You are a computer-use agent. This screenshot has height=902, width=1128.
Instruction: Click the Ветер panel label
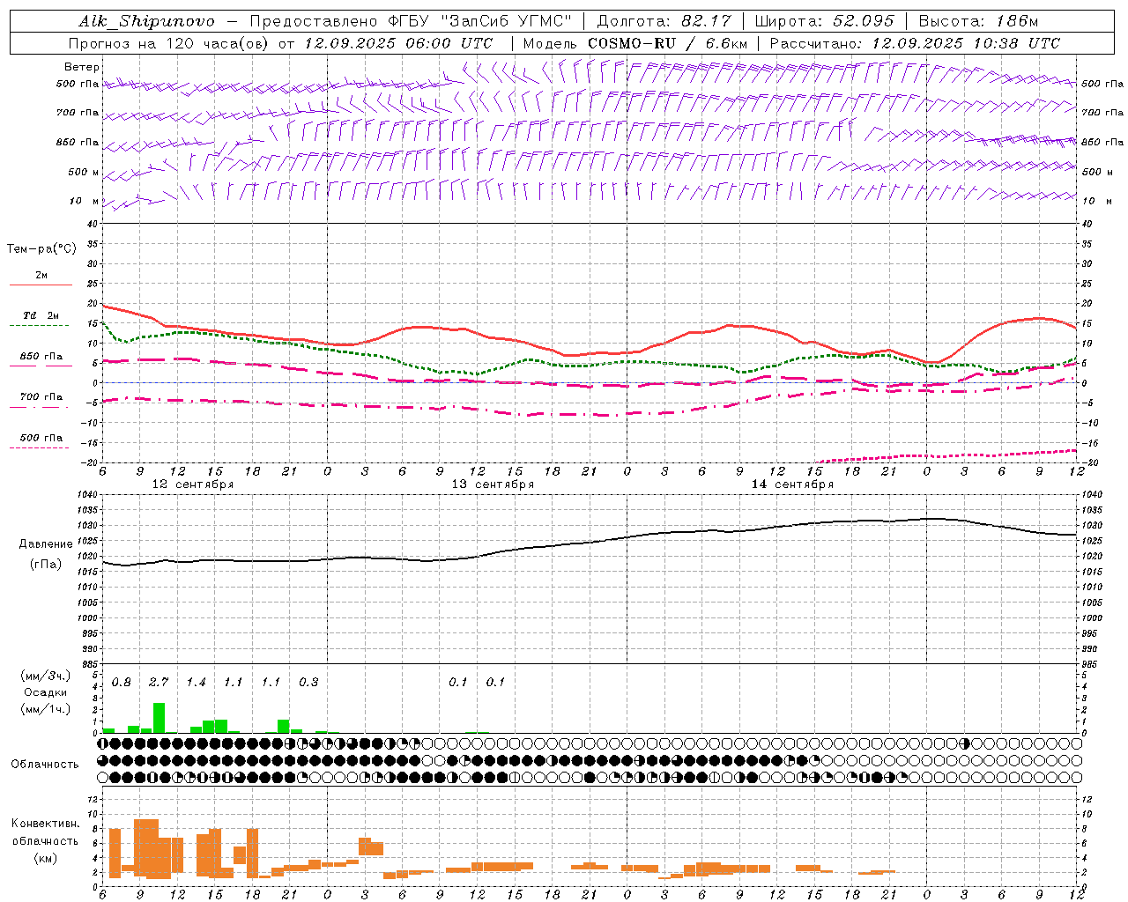pyautogui.click(x=82, y=67)
